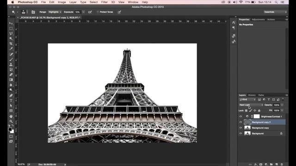Open the tool preset picker arrow

click(18, 12)
